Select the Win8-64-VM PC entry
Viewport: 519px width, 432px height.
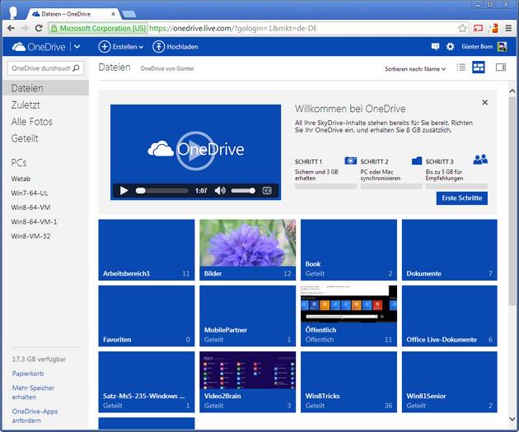click(x=30, y=207)
